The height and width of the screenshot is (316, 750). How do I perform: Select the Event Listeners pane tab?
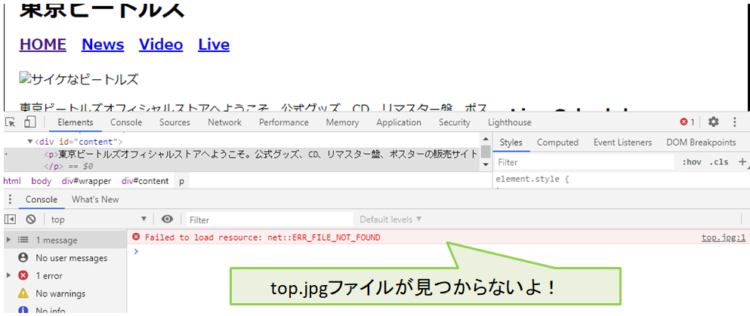coord(622,143)
